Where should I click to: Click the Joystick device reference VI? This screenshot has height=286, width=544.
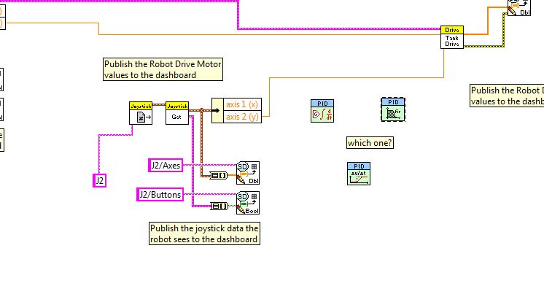[141, 113]
